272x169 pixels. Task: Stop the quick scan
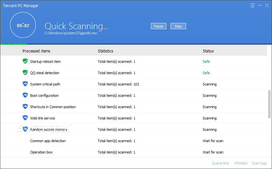[x=178, y=26]
